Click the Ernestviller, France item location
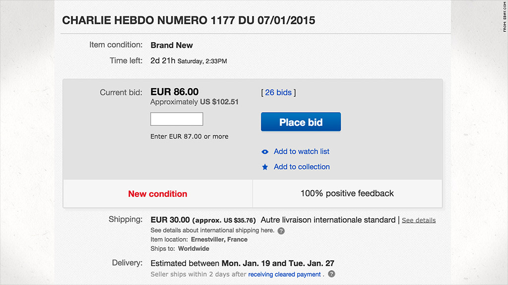 click(x=219, y=239)
